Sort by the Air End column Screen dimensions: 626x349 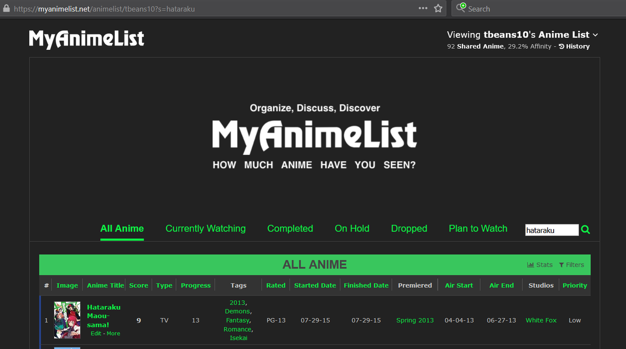click(502, 286)
